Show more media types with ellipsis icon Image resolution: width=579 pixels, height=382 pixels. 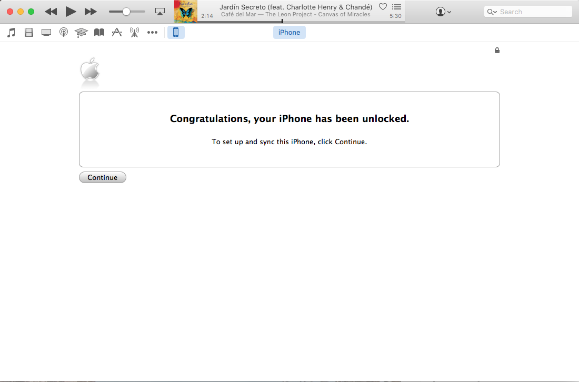(x=152, y=33)
